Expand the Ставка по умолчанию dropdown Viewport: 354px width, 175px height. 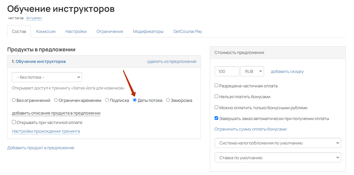(x=278, y=158)
